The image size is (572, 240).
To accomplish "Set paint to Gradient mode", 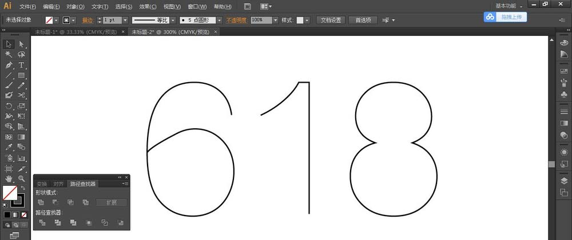I will click(x=15, y=215).
